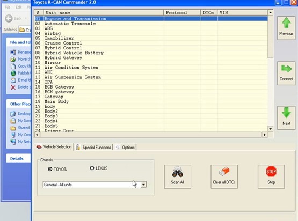Click the Clear all DTCs eraser icon
The height and width of the screenshot is (221, 298).
(x=224, y=171)
